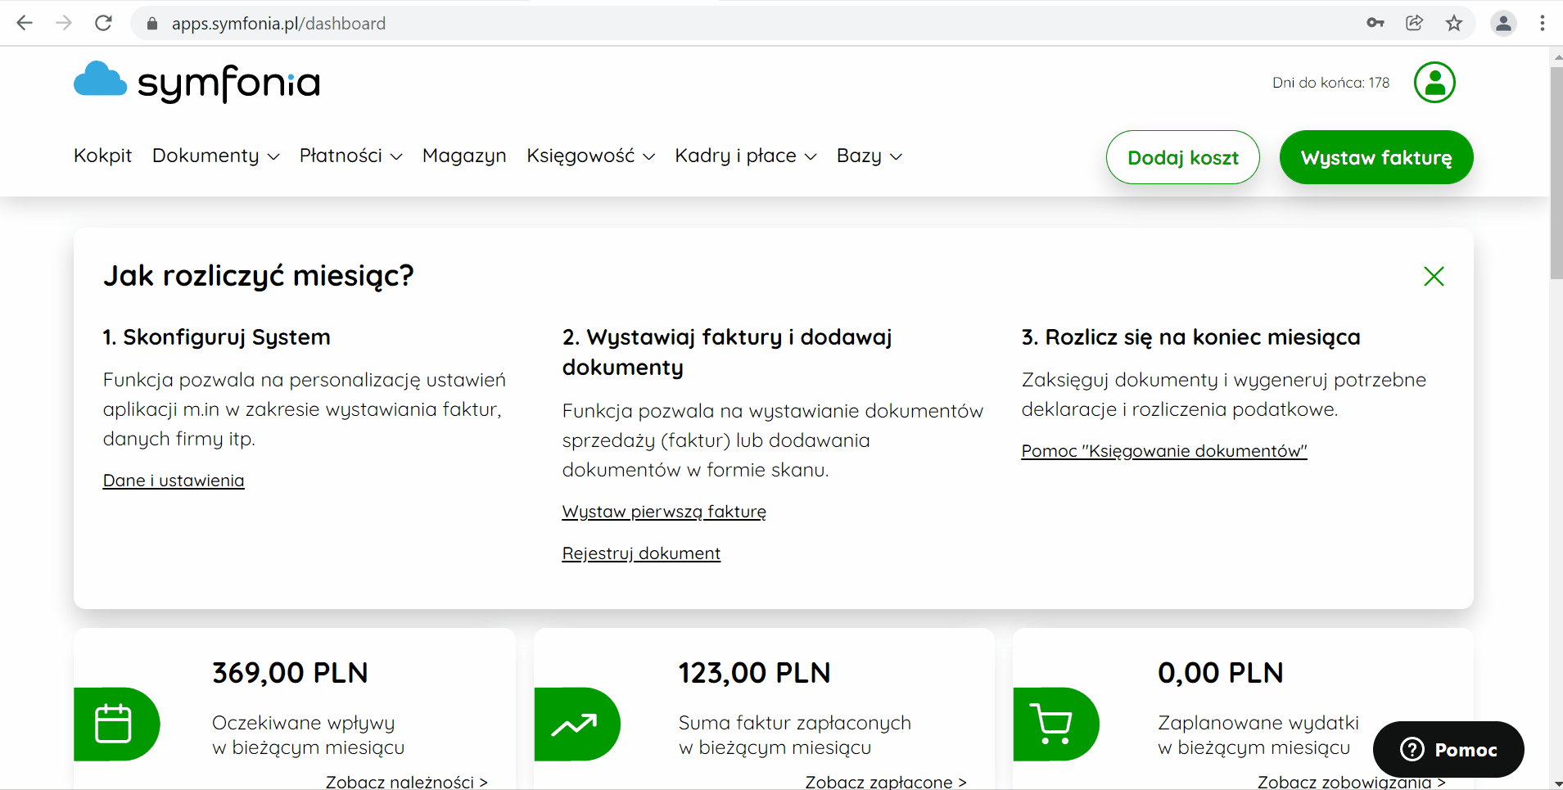Open the Magazyn menu item

pyautogui.click(x=464, y=156)
